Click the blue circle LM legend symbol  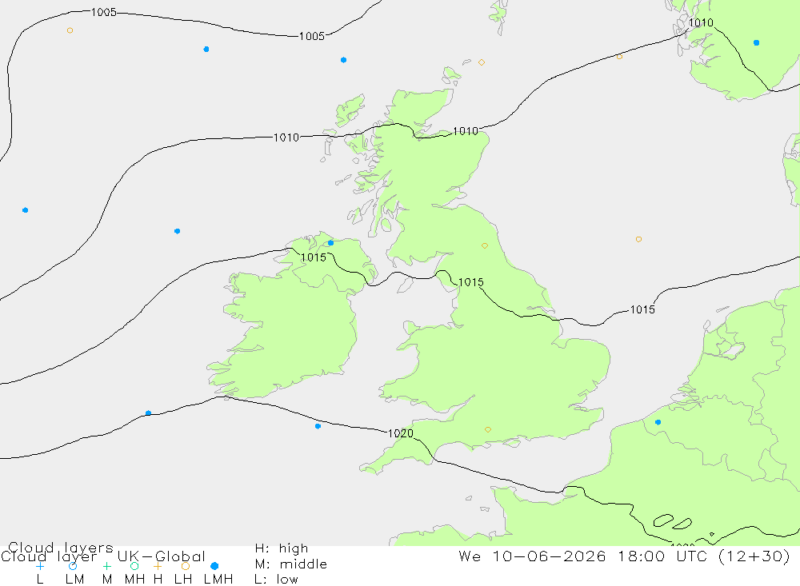pos(73,566)
